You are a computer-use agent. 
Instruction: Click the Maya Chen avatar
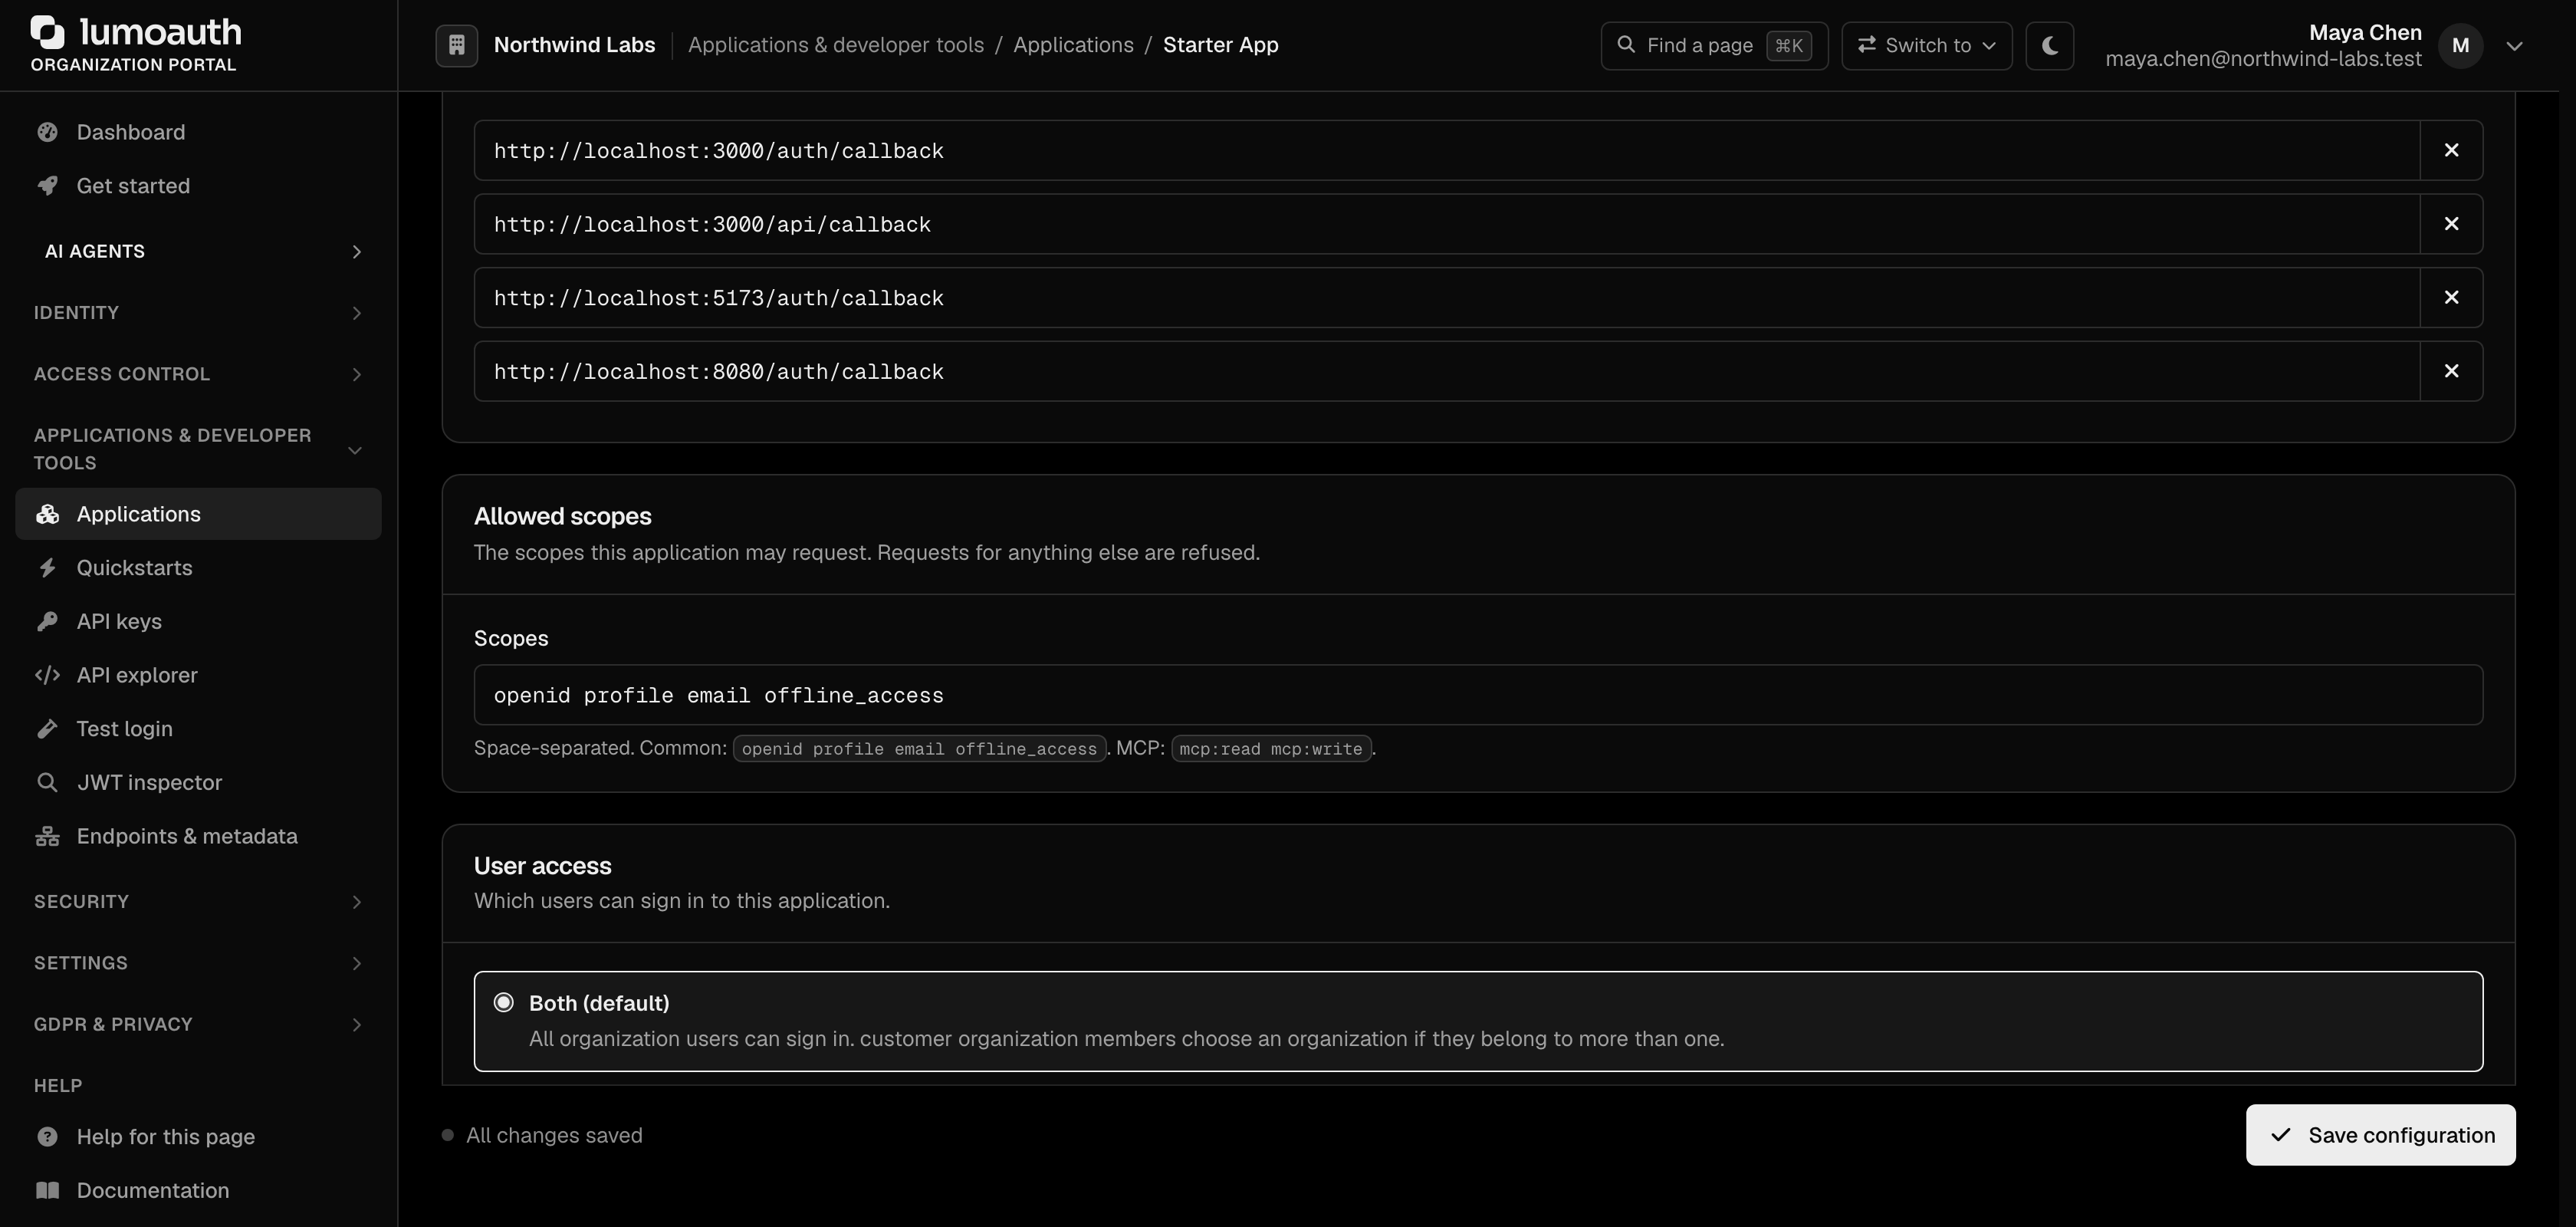click(2461, 46)
